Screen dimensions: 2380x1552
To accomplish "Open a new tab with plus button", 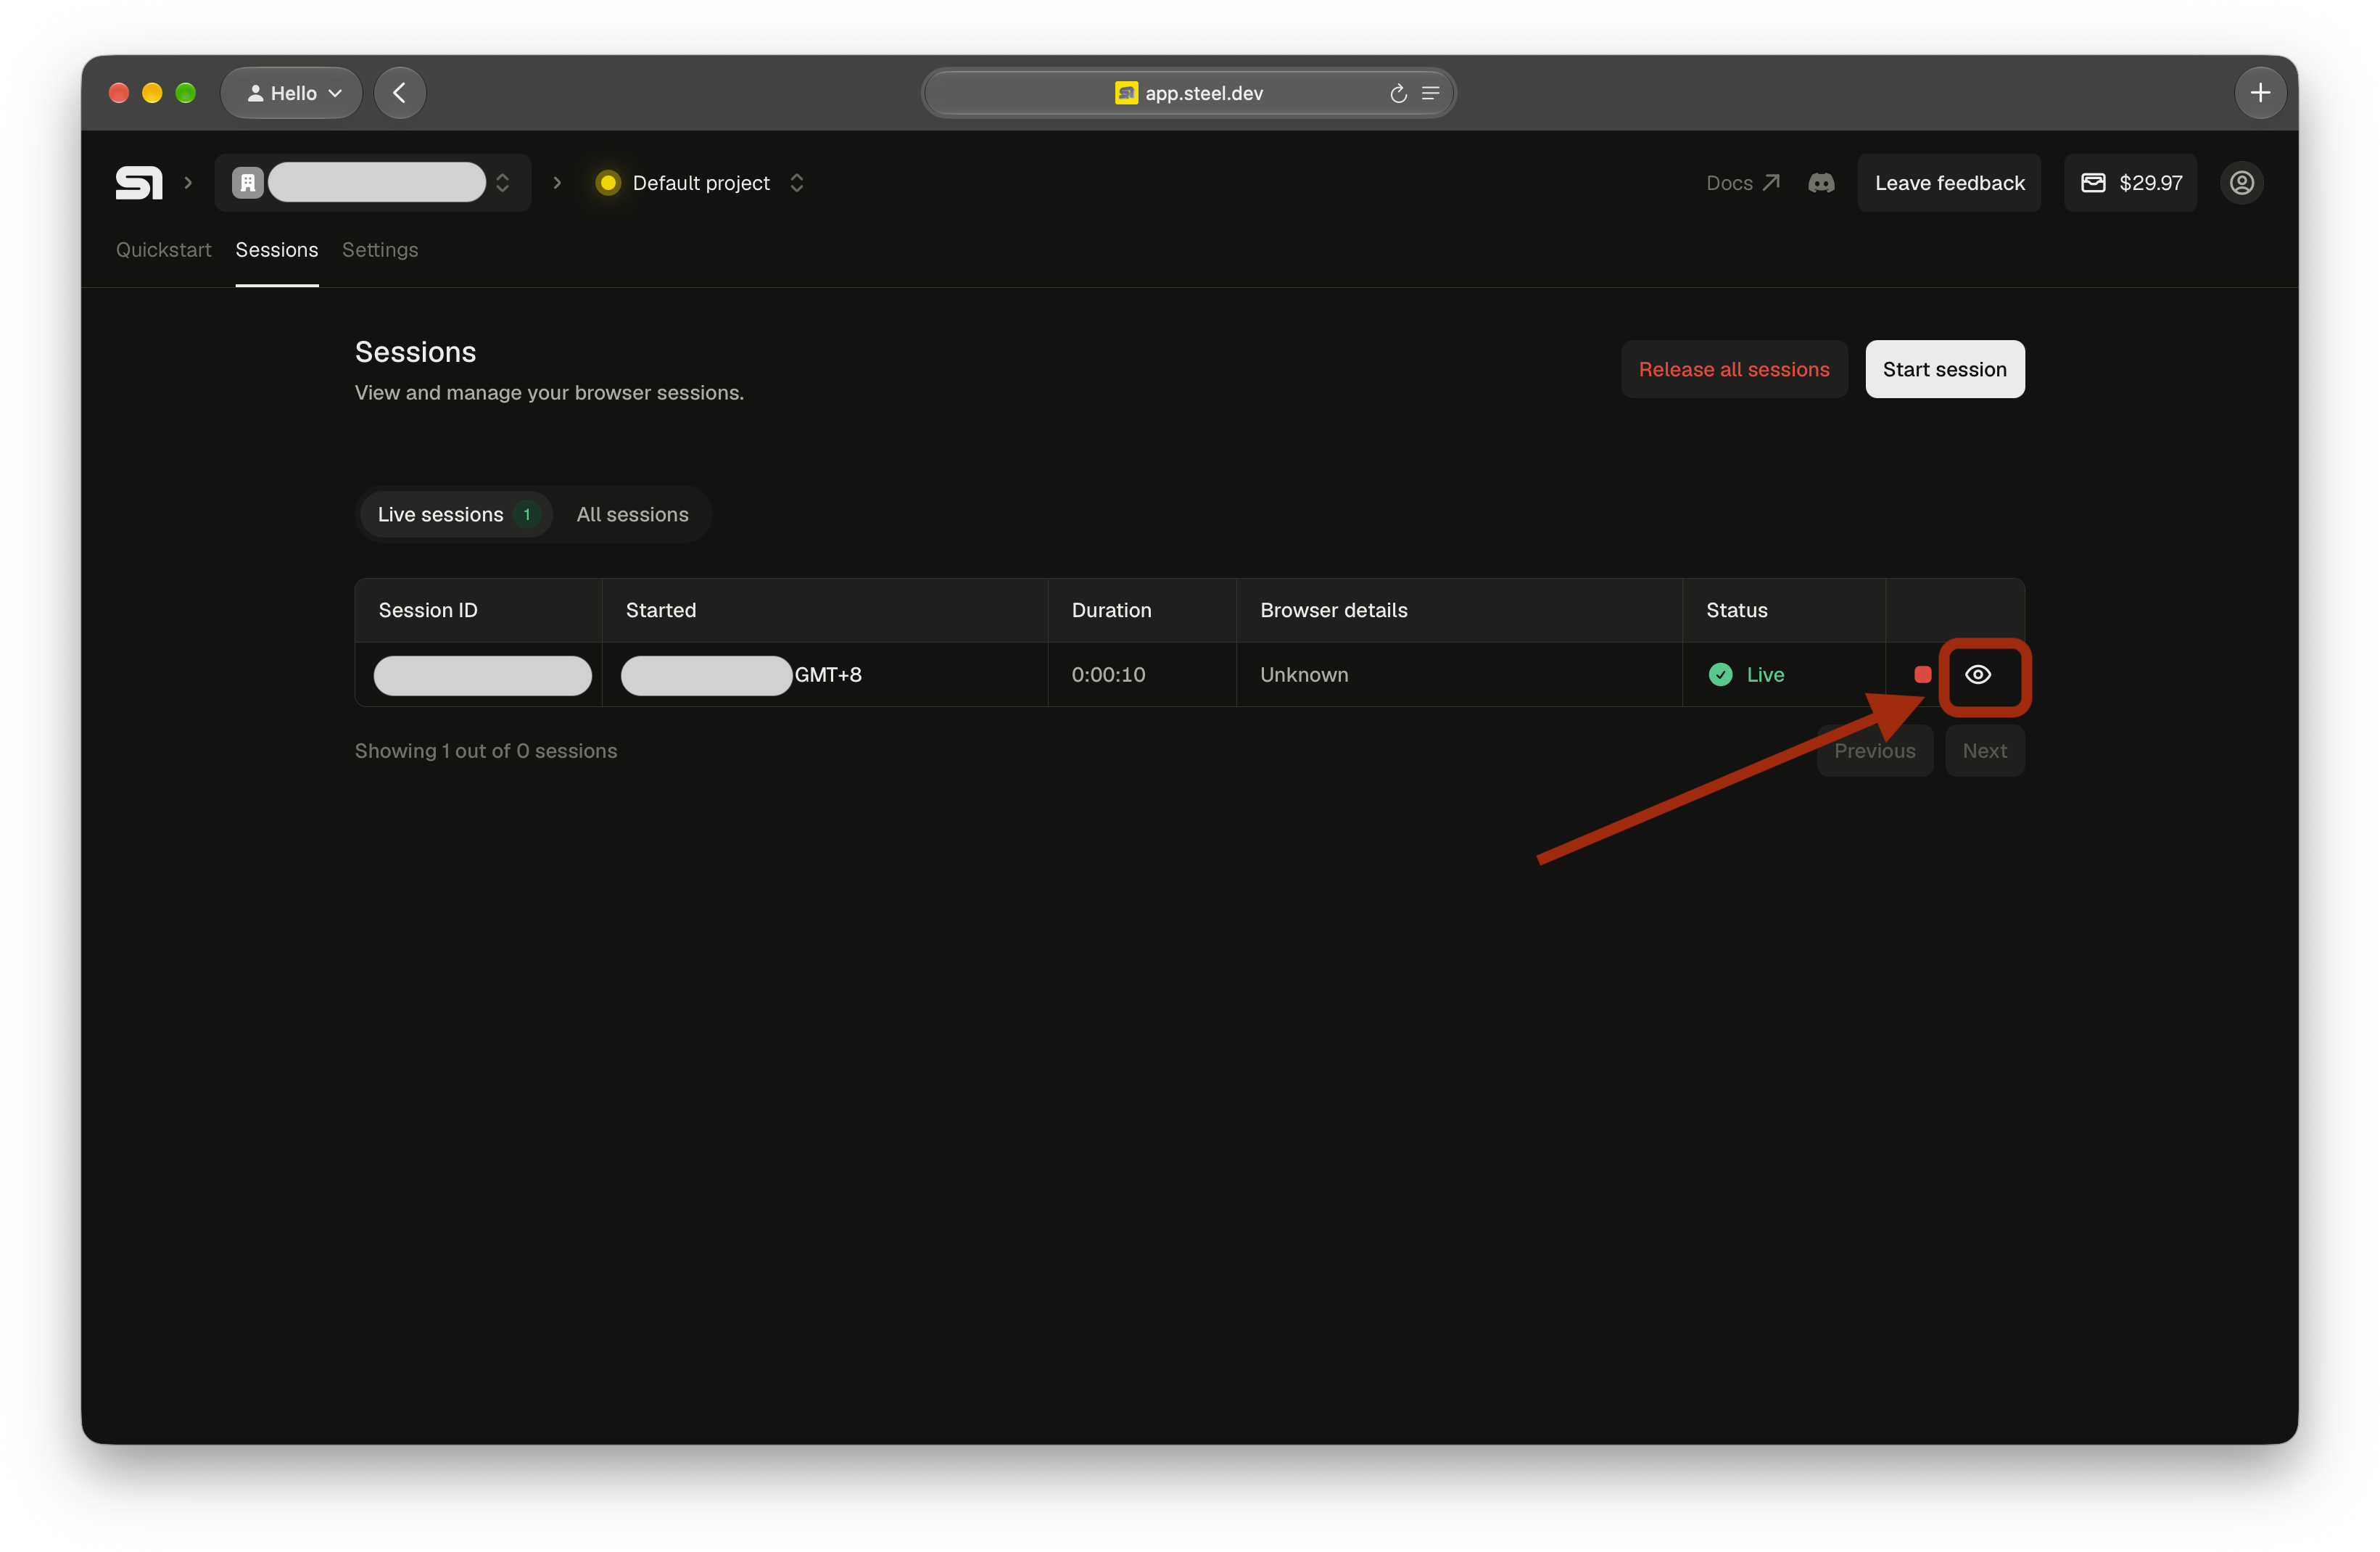I will (x=2260, y=93).
